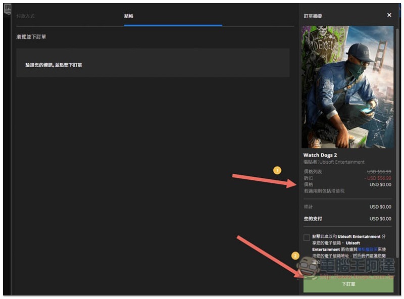The width and height of the screenshot is (404, 299).
Task: Select the 結帳 tab
Action: tap(129, 16)
